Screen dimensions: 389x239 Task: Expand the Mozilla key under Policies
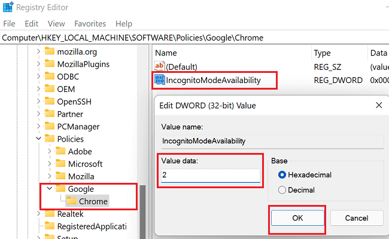pos(49,176)
